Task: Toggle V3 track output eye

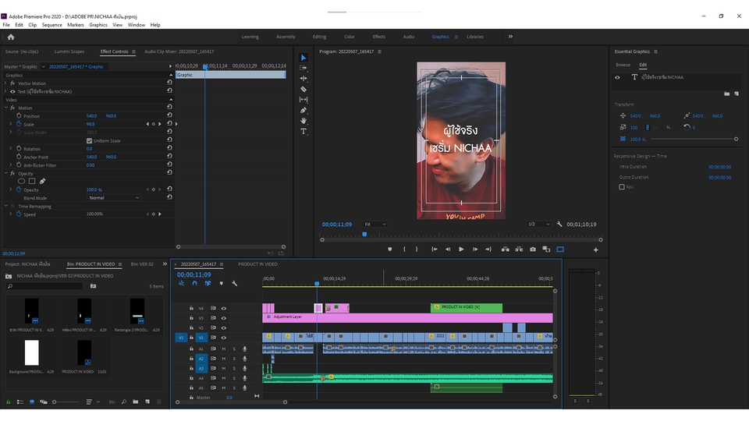Action: [x=224, y=318]
